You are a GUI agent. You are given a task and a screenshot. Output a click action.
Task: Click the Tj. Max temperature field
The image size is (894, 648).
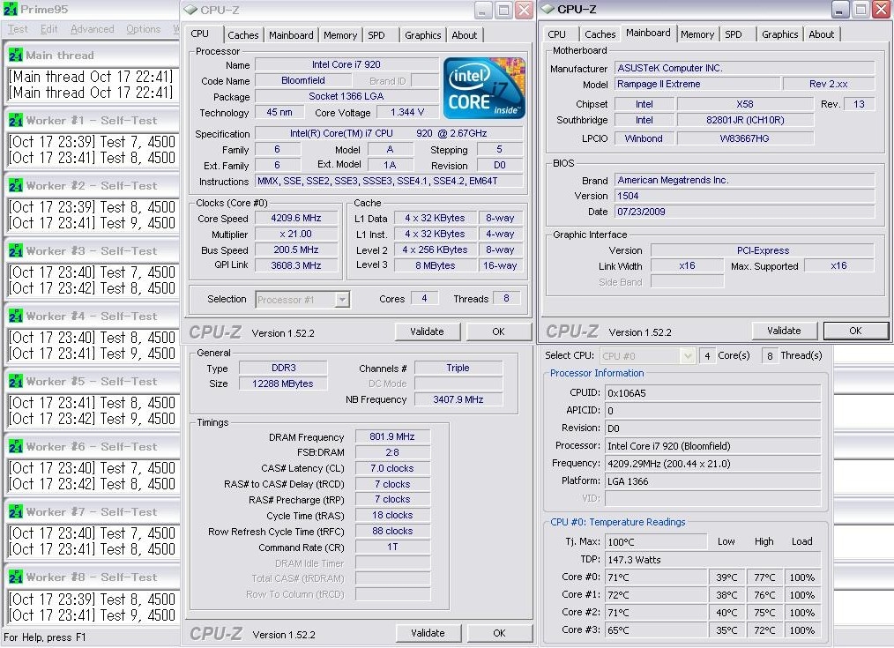coord(655,541)
